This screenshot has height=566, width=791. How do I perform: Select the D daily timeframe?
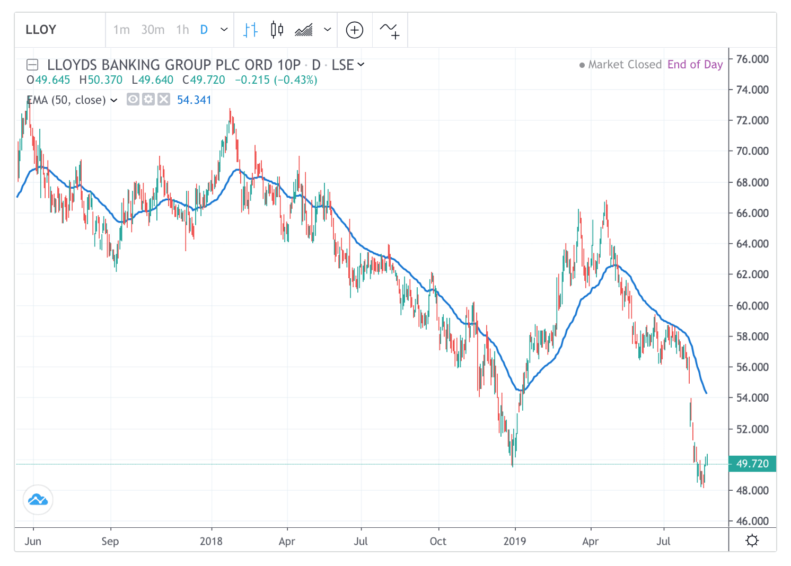tap(204, 30)
